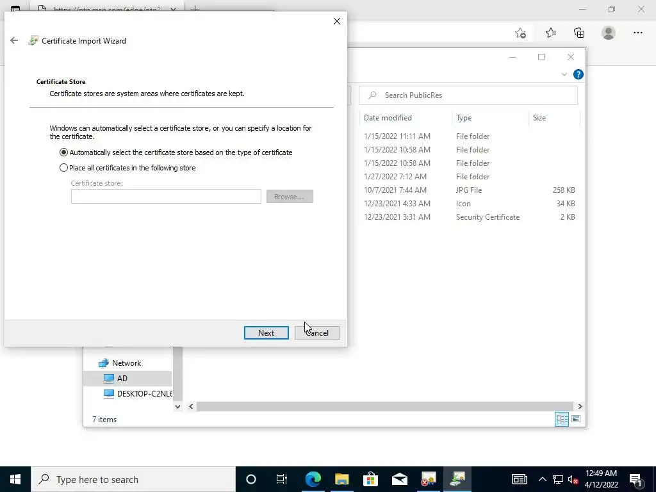Switch to Large icons view icon
This screenshot has width=656, height=492.
click(x=576, y=419)
